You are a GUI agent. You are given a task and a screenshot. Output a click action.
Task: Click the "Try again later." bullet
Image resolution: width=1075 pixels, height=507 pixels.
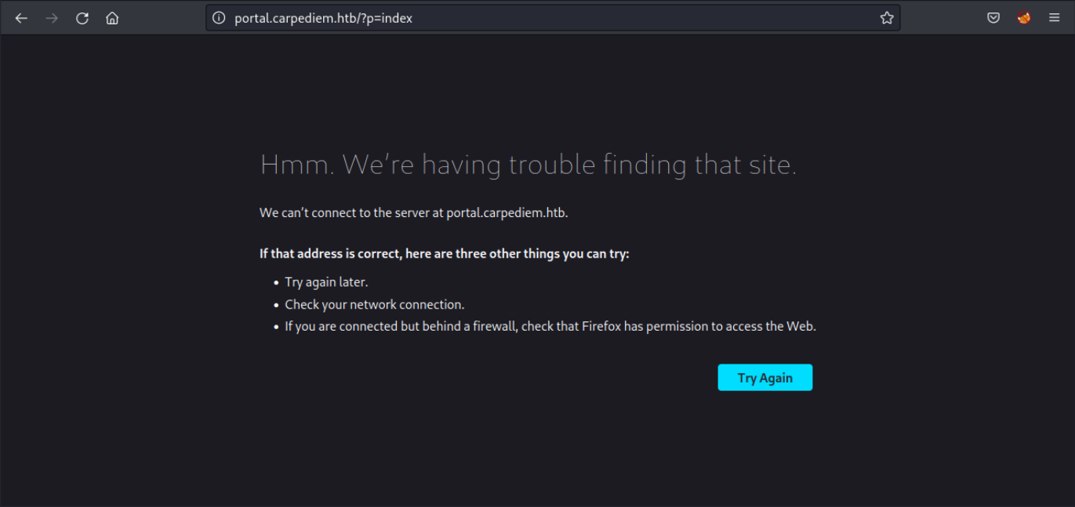326,282
